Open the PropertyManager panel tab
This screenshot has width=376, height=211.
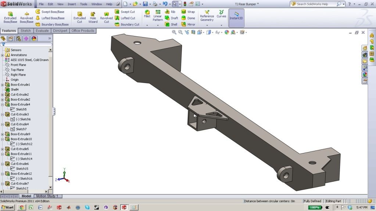coord(11,38)
